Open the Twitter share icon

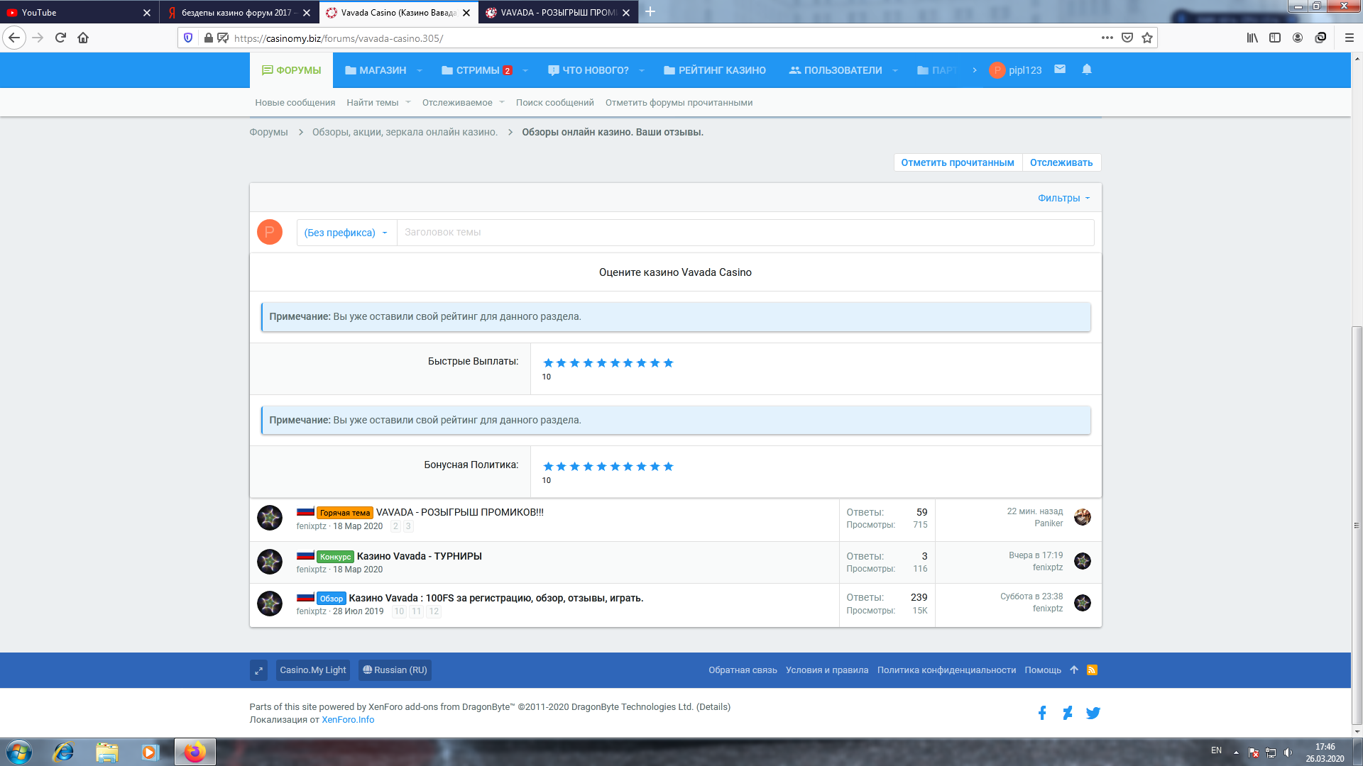click(x=1093, y=713)
